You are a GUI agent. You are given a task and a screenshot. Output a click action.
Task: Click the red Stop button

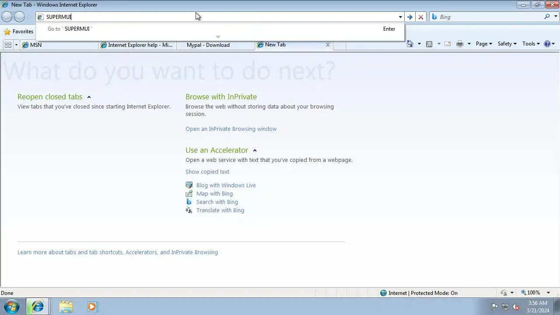(421, 17)
